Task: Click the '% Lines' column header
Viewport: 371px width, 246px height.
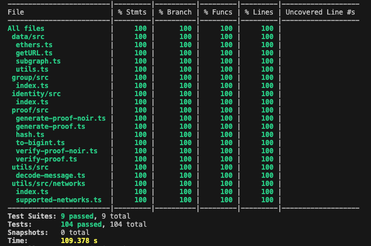Action: (x=259, y=12)
